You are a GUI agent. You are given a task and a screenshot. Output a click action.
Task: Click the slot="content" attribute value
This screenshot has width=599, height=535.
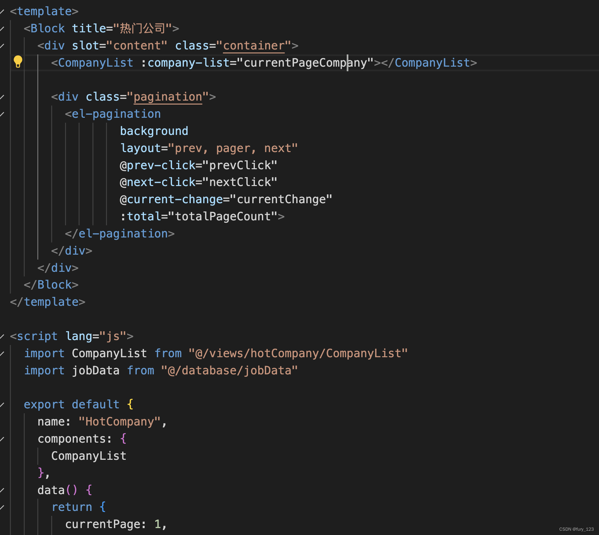coord(137,46)
